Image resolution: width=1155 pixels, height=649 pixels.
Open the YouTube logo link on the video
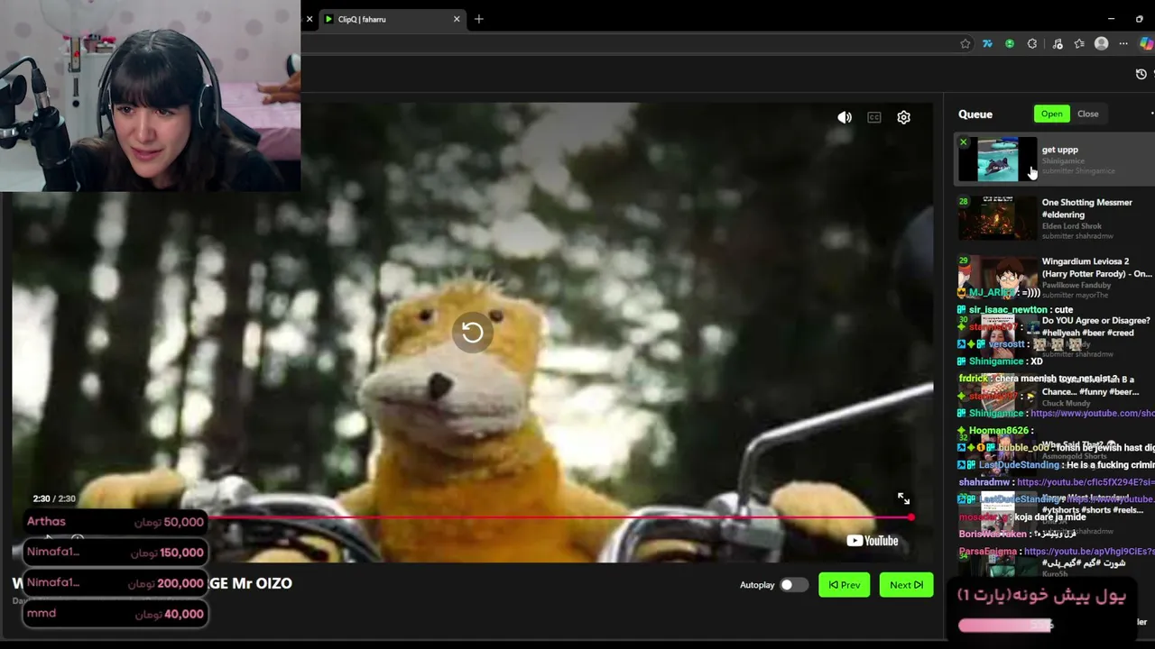coord(872,541)
